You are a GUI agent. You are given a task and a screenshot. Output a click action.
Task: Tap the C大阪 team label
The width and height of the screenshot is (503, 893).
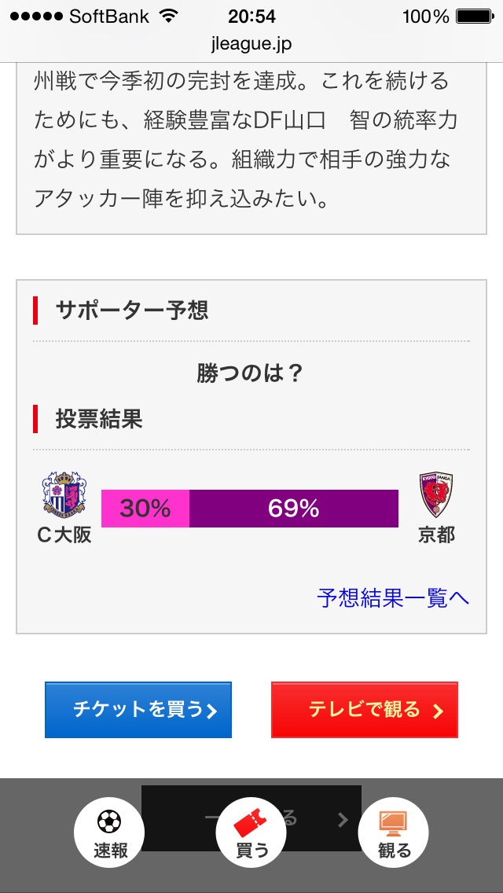(64, 535)
